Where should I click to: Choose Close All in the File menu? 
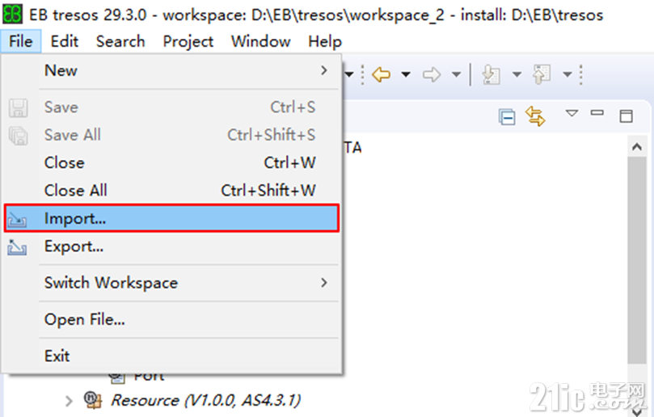pos(171,191)
